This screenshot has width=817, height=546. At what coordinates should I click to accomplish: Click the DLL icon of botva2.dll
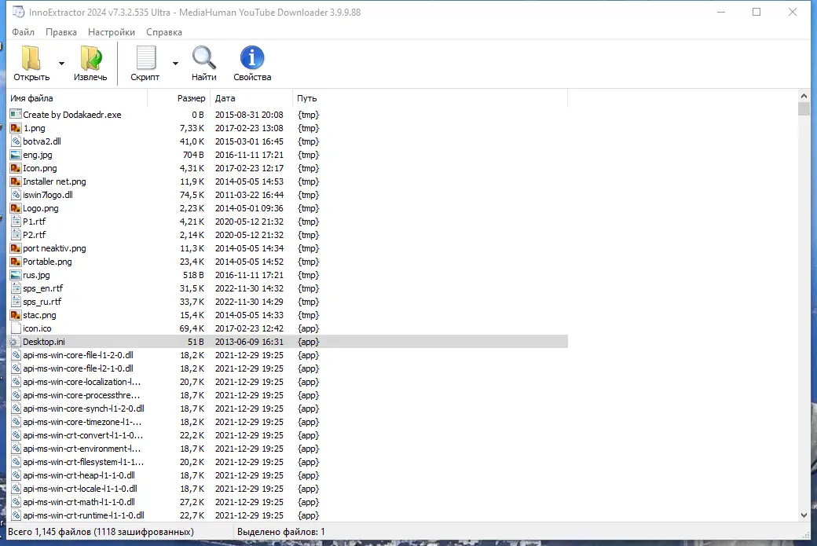point(16,141)
